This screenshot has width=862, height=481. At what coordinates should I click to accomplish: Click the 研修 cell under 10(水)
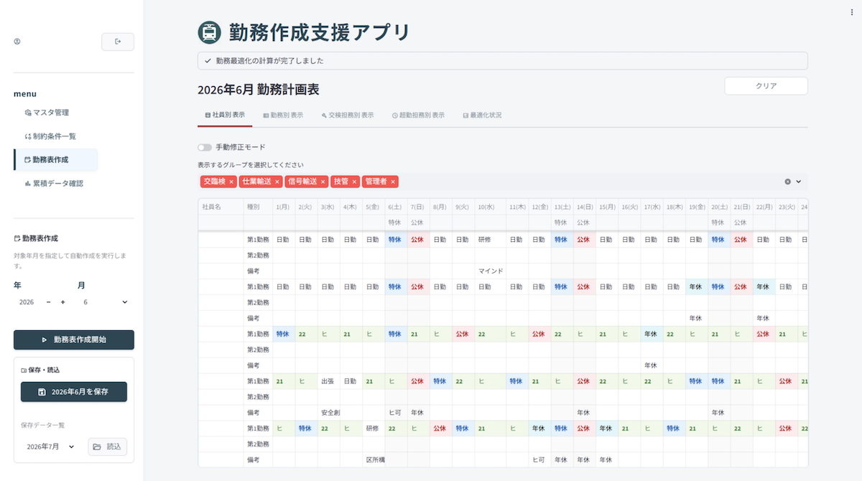491,239
